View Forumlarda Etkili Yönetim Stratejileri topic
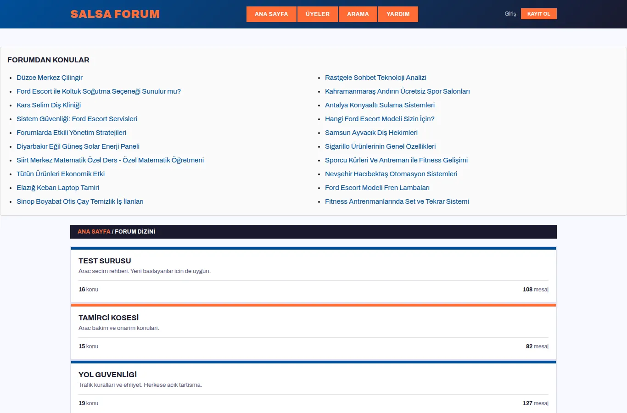Screen dimensions: 627x413 coord(71,133)
